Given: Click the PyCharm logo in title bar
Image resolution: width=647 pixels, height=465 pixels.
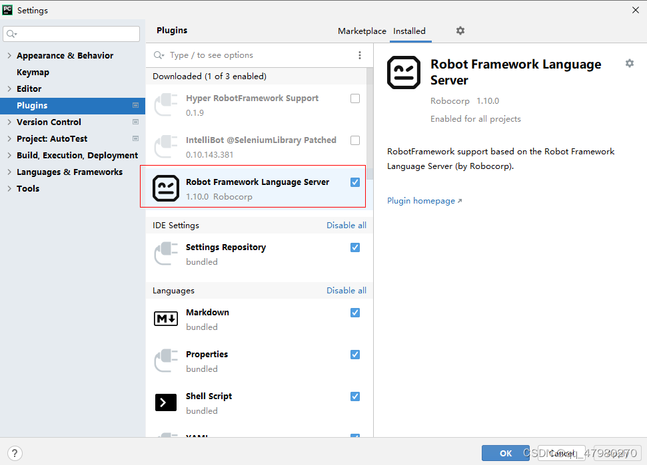Looking at the screenshot, I should [x=7, y=9].
